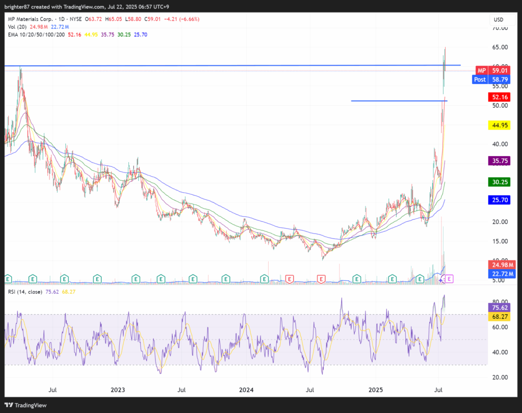Click the purple 35.75 EMA price label
The height and width of the screenshot is (413, 522).
coord(500,161)
